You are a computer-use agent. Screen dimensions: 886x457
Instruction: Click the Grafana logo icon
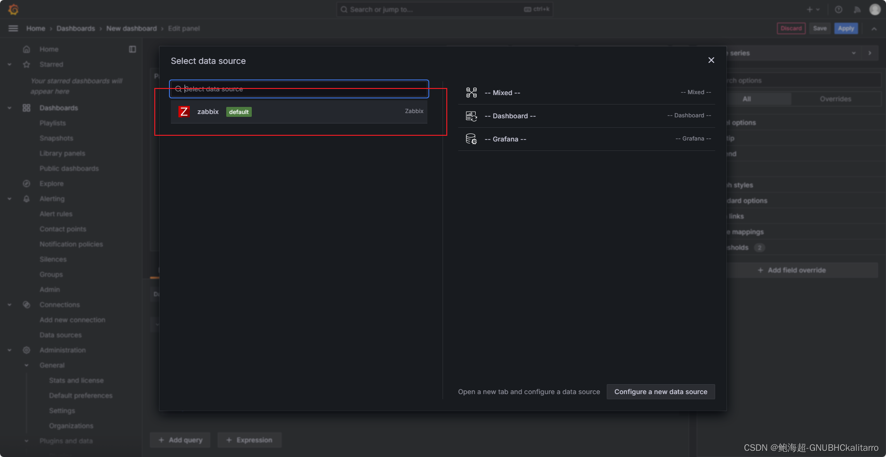click(x=13, y=9)
